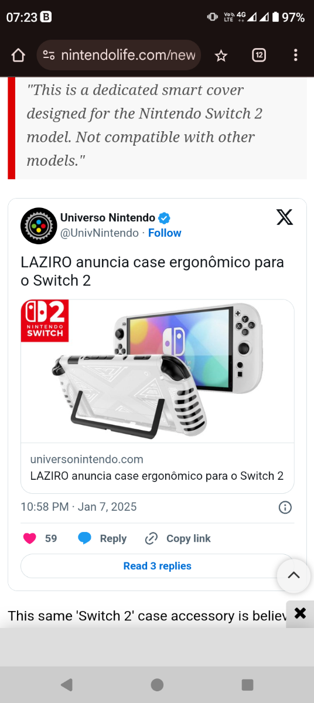This screenshot has height=703, width=314.
Task: Close the bottom ad banner
Action: (x=300, y=613)
